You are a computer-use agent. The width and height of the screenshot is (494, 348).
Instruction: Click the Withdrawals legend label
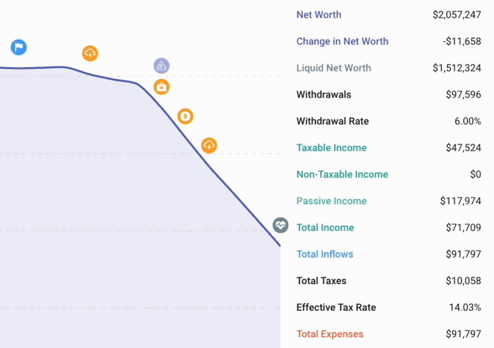[x=323, y=95]
